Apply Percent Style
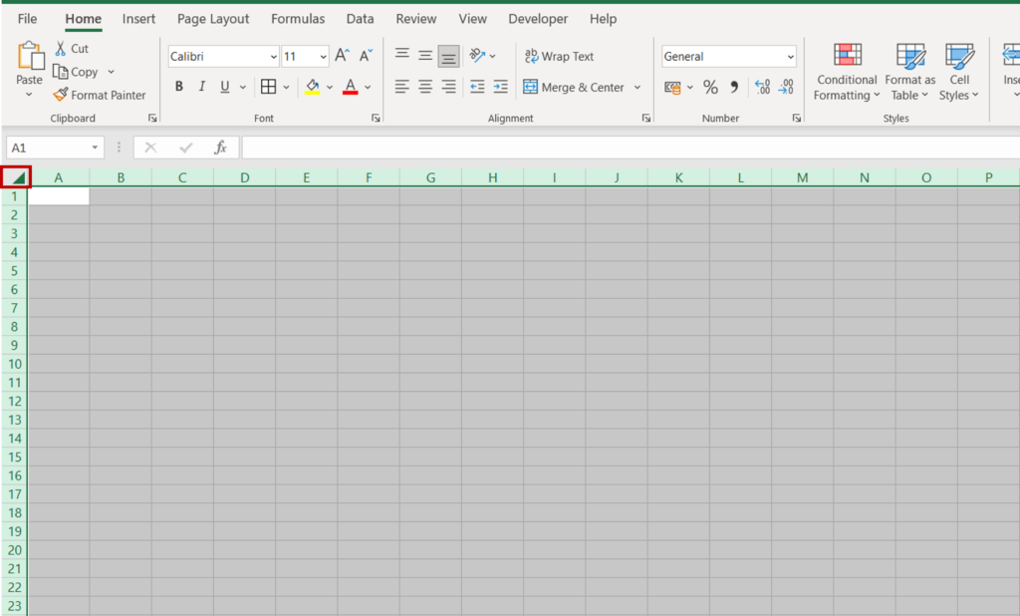1020x616 pixels. pos(710,88)
